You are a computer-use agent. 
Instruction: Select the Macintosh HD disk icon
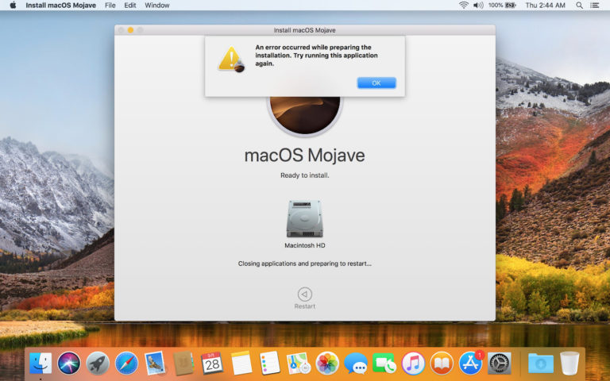pyautogui.click(x=304, y=219)
